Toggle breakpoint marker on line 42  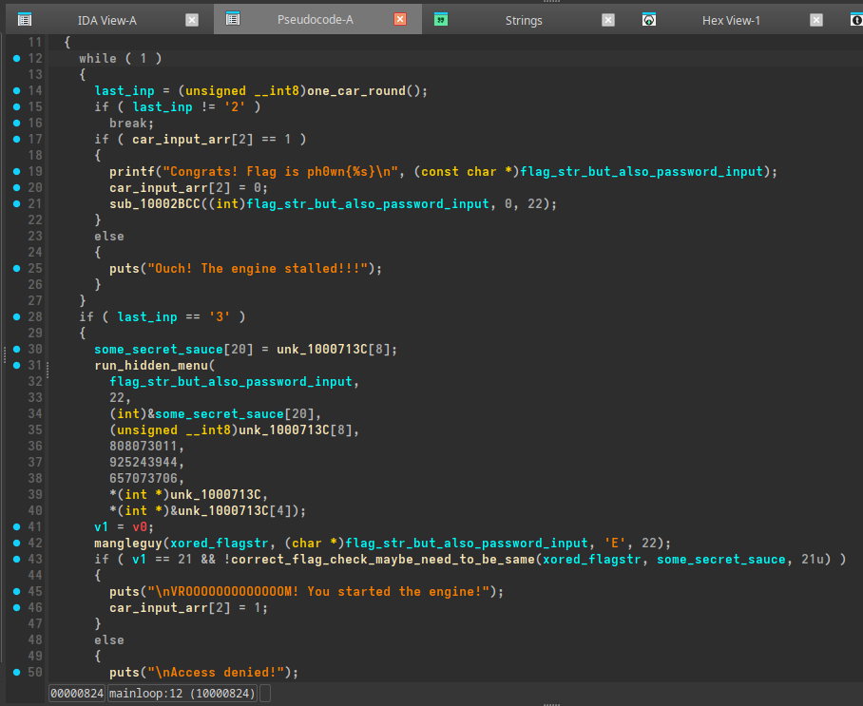tap(17, 544)
